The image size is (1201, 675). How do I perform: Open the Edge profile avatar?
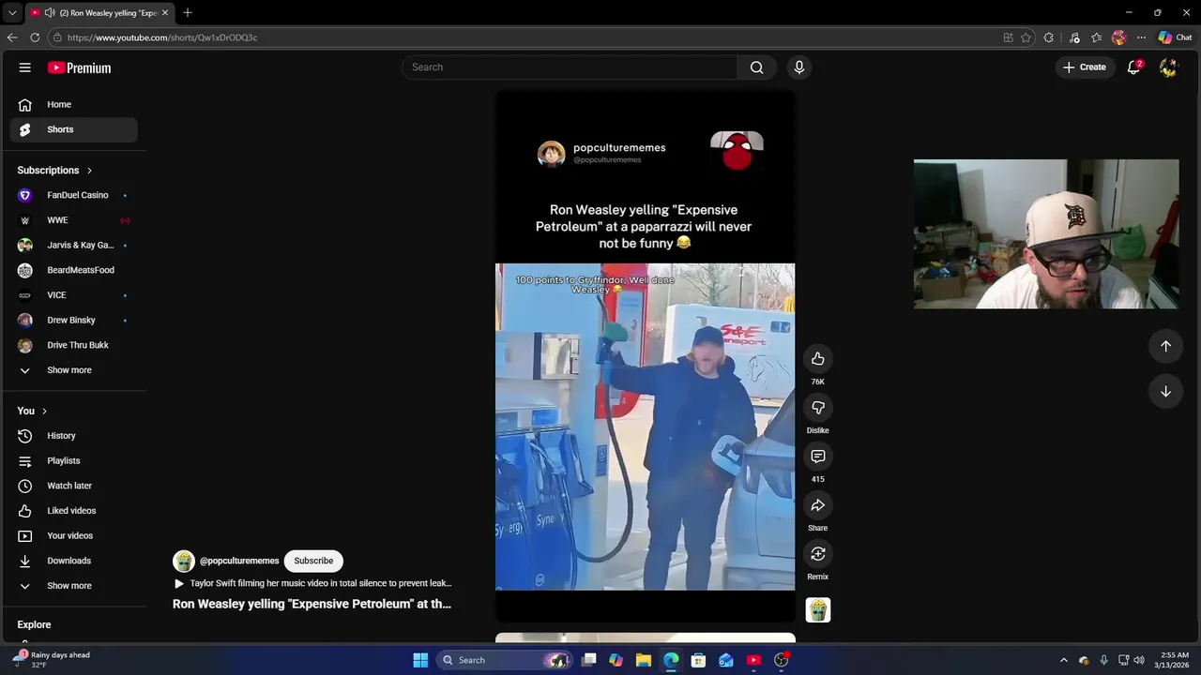point(1118,37)
